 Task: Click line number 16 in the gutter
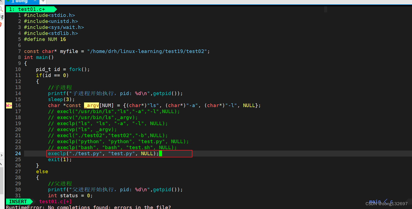[18, 105]
